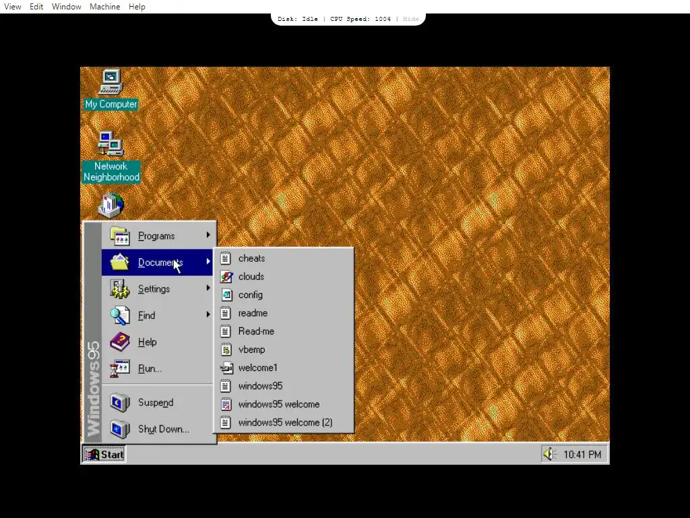
Task: Open the Read-me document
Action: click(284, 331)
